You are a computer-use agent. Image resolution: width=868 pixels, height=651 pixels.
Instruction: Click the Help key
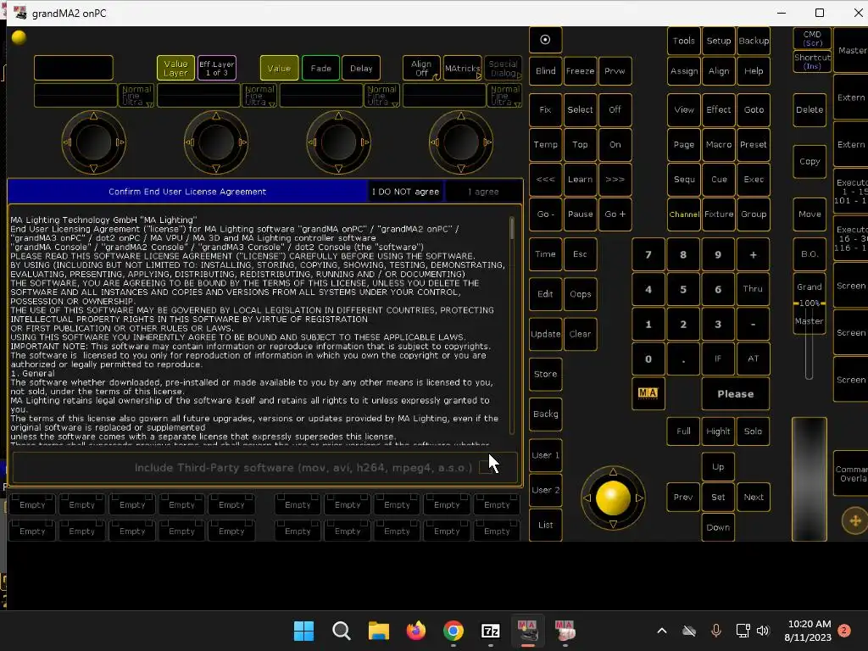click(x=754, y=71)
